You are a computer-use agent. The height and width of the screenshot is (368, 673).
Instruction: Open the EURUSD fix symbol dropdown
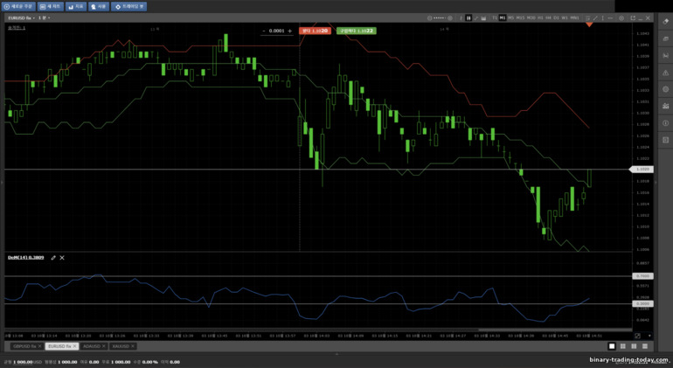22,18
